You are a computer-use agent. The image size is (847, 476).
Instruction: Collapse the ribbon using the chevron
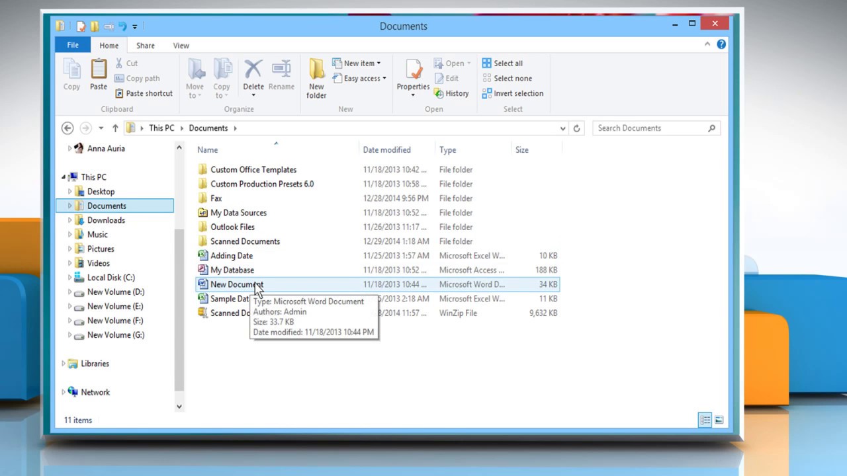pyautogui.click(x=707, y=44)
